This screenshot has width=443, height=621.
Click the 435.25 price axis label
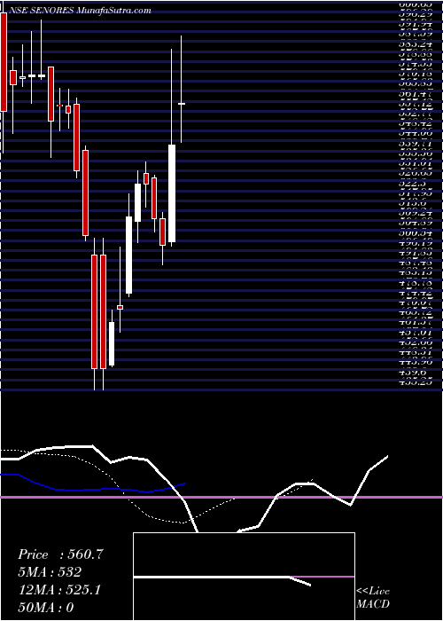tap(415, 381)
